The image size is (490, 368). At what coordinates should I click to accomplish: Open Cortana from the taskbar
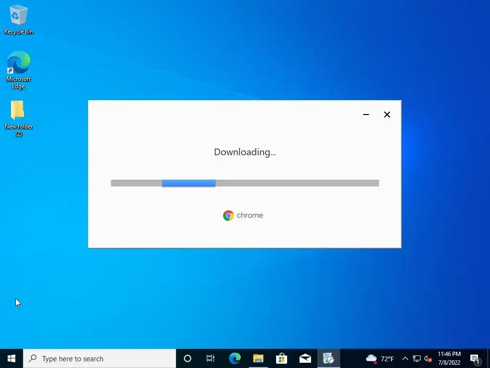[x=188, y=358]
